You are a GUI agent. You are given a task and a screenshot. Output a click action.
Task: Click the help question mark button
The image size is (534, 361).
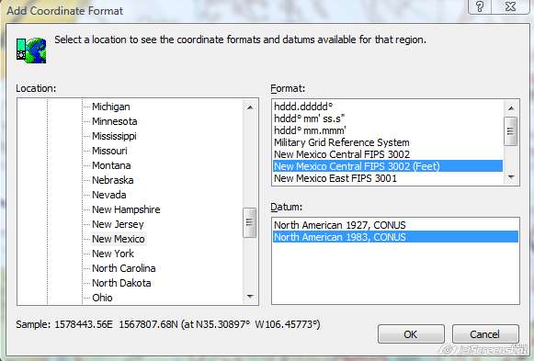coord(480,6)
